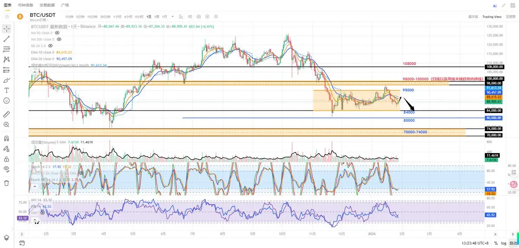Show the hidden MA 200 indicator
The height and width of the screenshot is (248, 519).
[x=58, y=39]
